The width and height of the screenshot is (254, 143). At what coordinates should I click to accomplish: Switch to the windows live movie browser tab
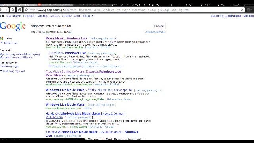click(92, 4)
